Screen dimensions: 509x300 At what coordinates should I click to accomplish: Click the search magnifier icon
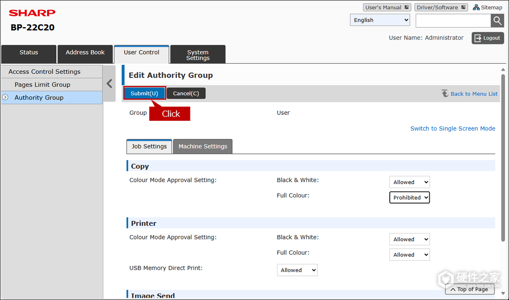497,20
